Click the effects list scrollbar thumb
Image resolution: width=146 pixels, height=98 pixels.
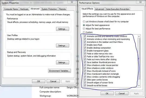pos(139,59)
